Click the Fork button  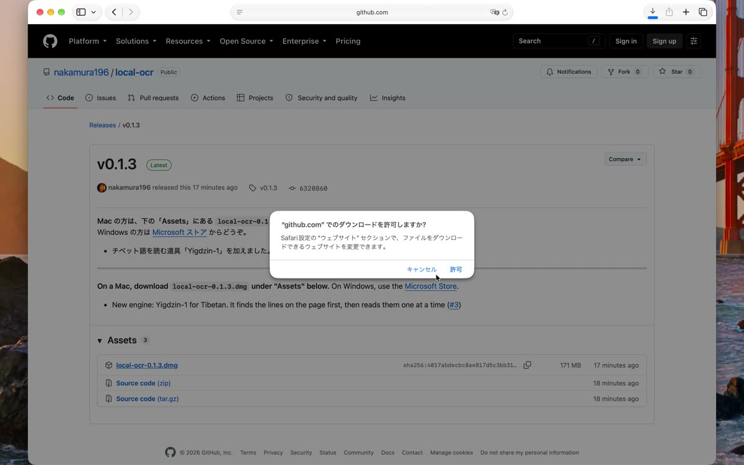click(625, 72)
